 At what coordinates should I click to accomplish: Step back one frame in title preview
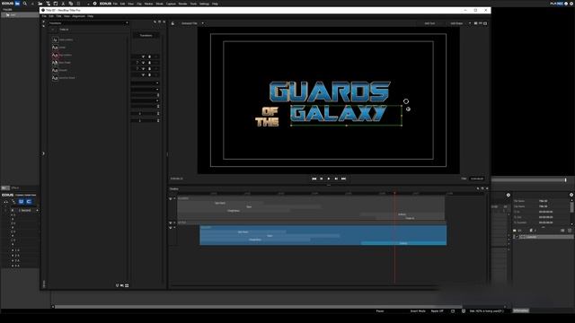[322, 179]
